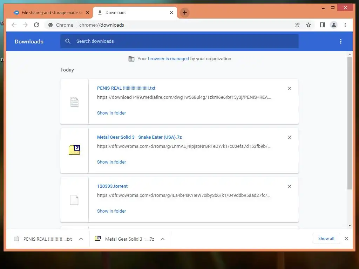This screenshot has height=269, width=359.
Task: Click the 7z archive icon in second card
Action: 74,150
